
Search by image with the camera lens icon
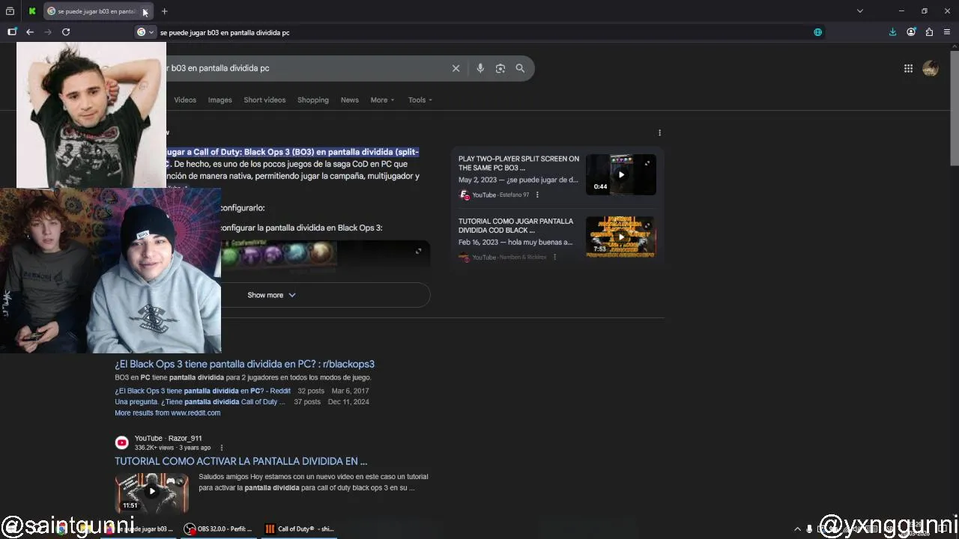click(x=500, y=68)
